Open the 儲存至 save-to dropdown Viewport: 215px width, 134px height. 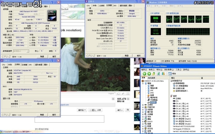point(82,110)
